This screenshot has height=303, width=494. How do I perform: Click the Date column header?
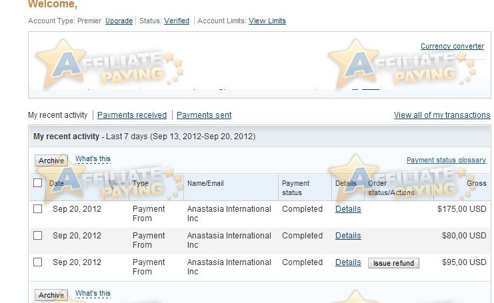(57, 183)
